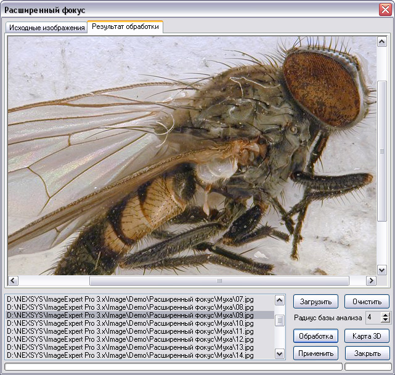Select the Результат обработки tab
Image resolution: width=395 pixels, height=375 pixels.
click(x=124, y=27)
